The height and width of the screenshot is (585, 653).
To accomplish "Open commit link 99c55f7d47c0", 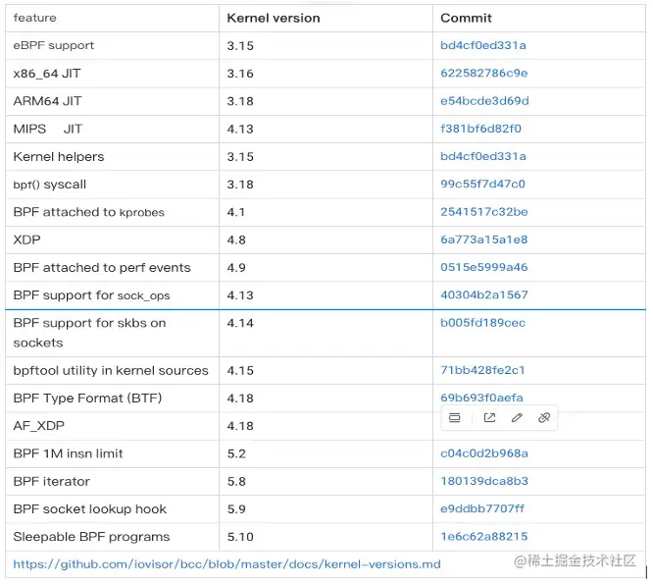I will (482, 184).
